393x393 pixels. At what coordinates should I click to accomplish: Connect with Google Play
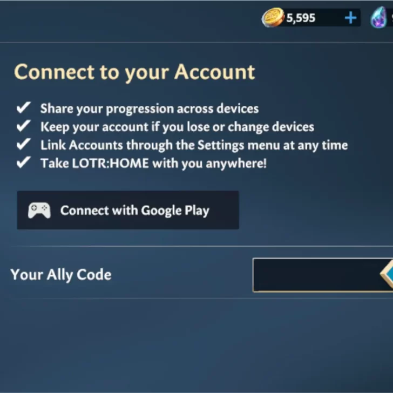pos(128,210)
